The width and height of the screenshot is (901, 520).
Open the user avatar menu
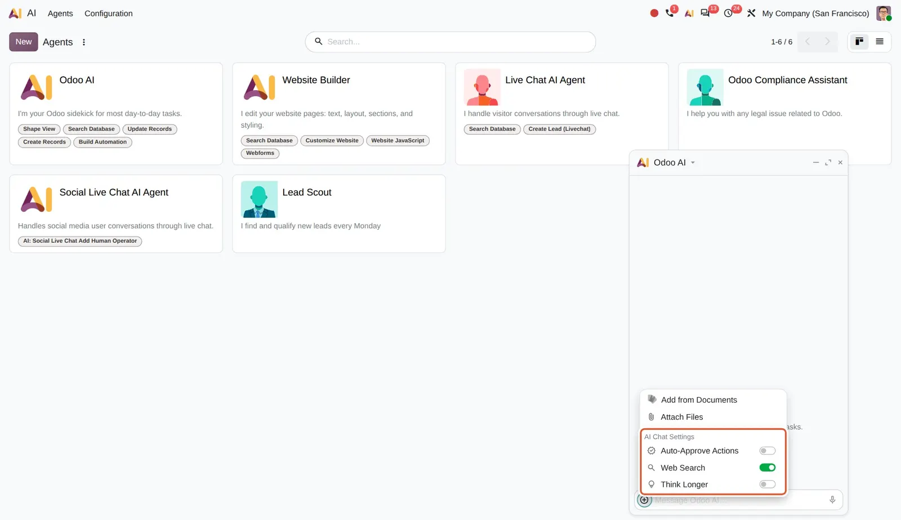tap(884, 13)
